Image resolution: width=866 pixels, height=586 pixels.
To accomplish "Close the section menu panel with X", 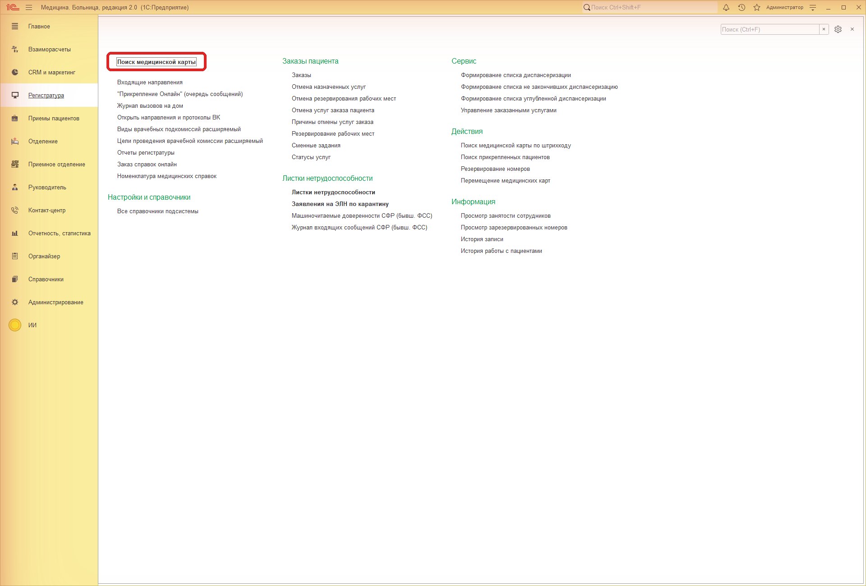I will coord(852,29).
